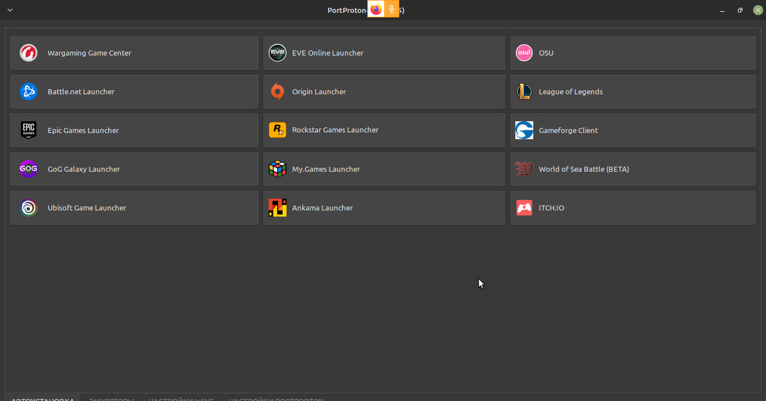Viewport: 766px width, 401px height.
Task: Click the pink osu! logo icon
Action: pos(524,53)
